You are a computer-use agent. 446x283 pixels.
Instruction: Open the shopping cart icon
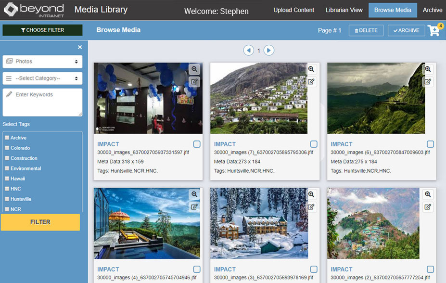(x=434, y=30)
